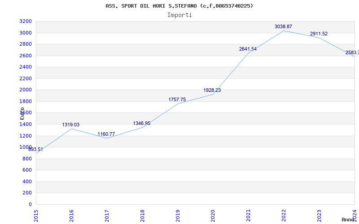
Task: Select the 3038.87 data label
Action: click(284, 27)
